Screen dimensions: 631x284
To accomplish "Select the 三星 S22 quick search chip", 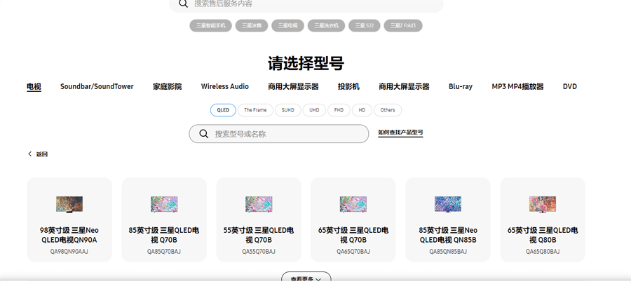I will (364, 26).
